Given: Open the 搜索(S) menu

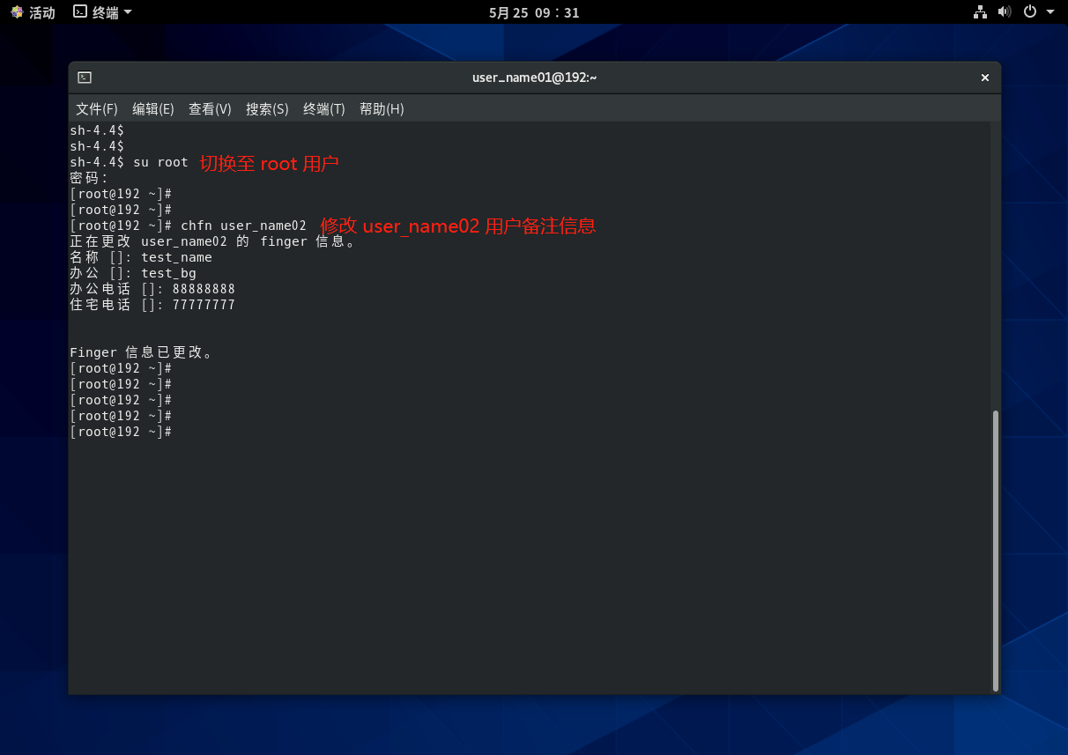Looking at the screenshot, I should [x=267, y=109].
